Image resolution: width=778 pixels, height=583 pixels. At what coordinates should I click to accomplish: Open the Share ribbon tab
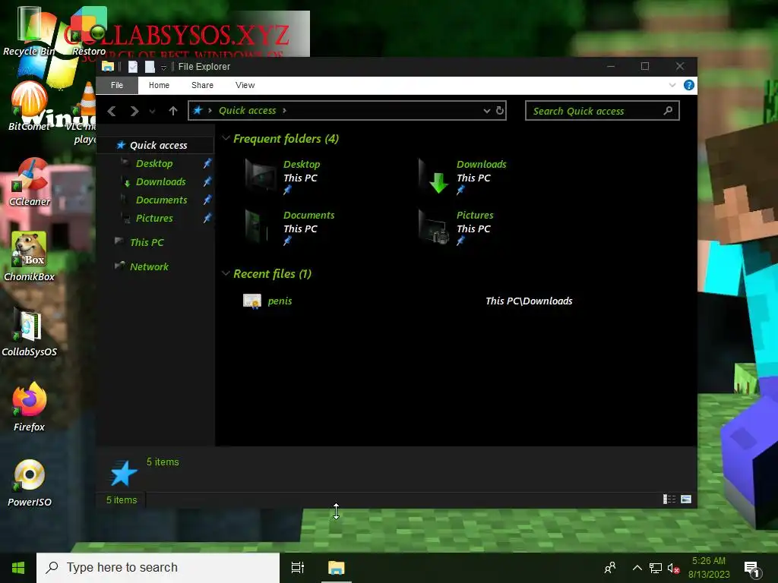pos(202,85)
